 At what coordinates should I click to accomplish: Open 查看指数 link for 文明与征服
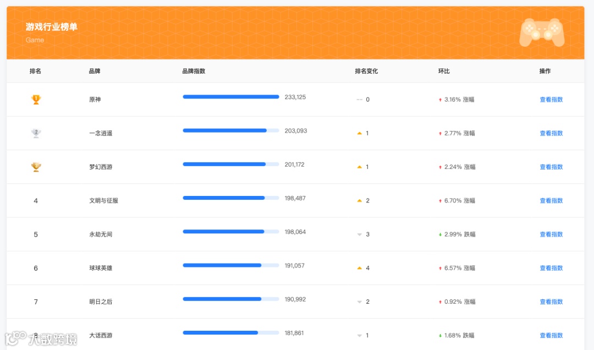(x=551, y=201)
